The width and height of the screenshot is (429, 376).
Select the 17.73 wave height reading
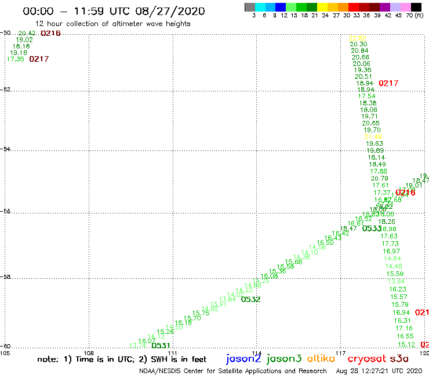(390, 244)
